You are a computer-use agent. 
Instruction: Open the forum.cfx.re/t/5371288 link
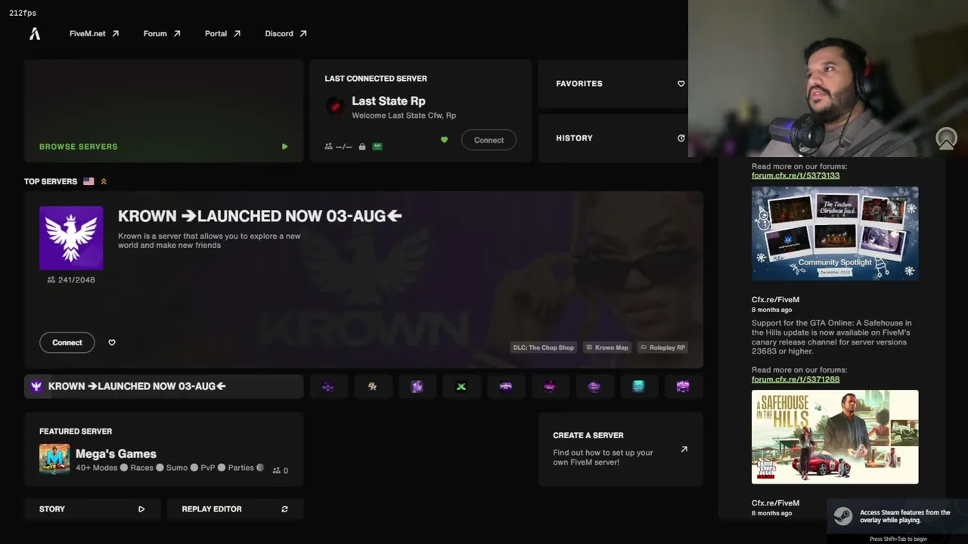tap(796, 379)
